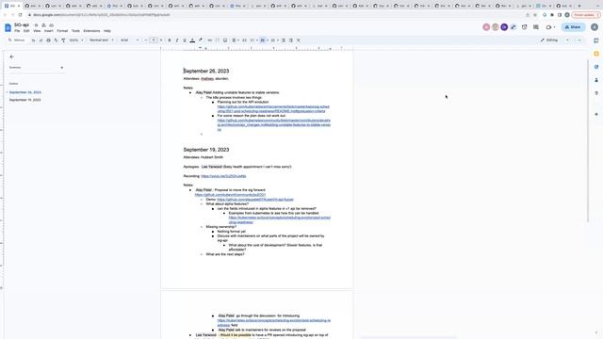
Task: Open the Recording youtu.be link
Action: tap(223, 176)
